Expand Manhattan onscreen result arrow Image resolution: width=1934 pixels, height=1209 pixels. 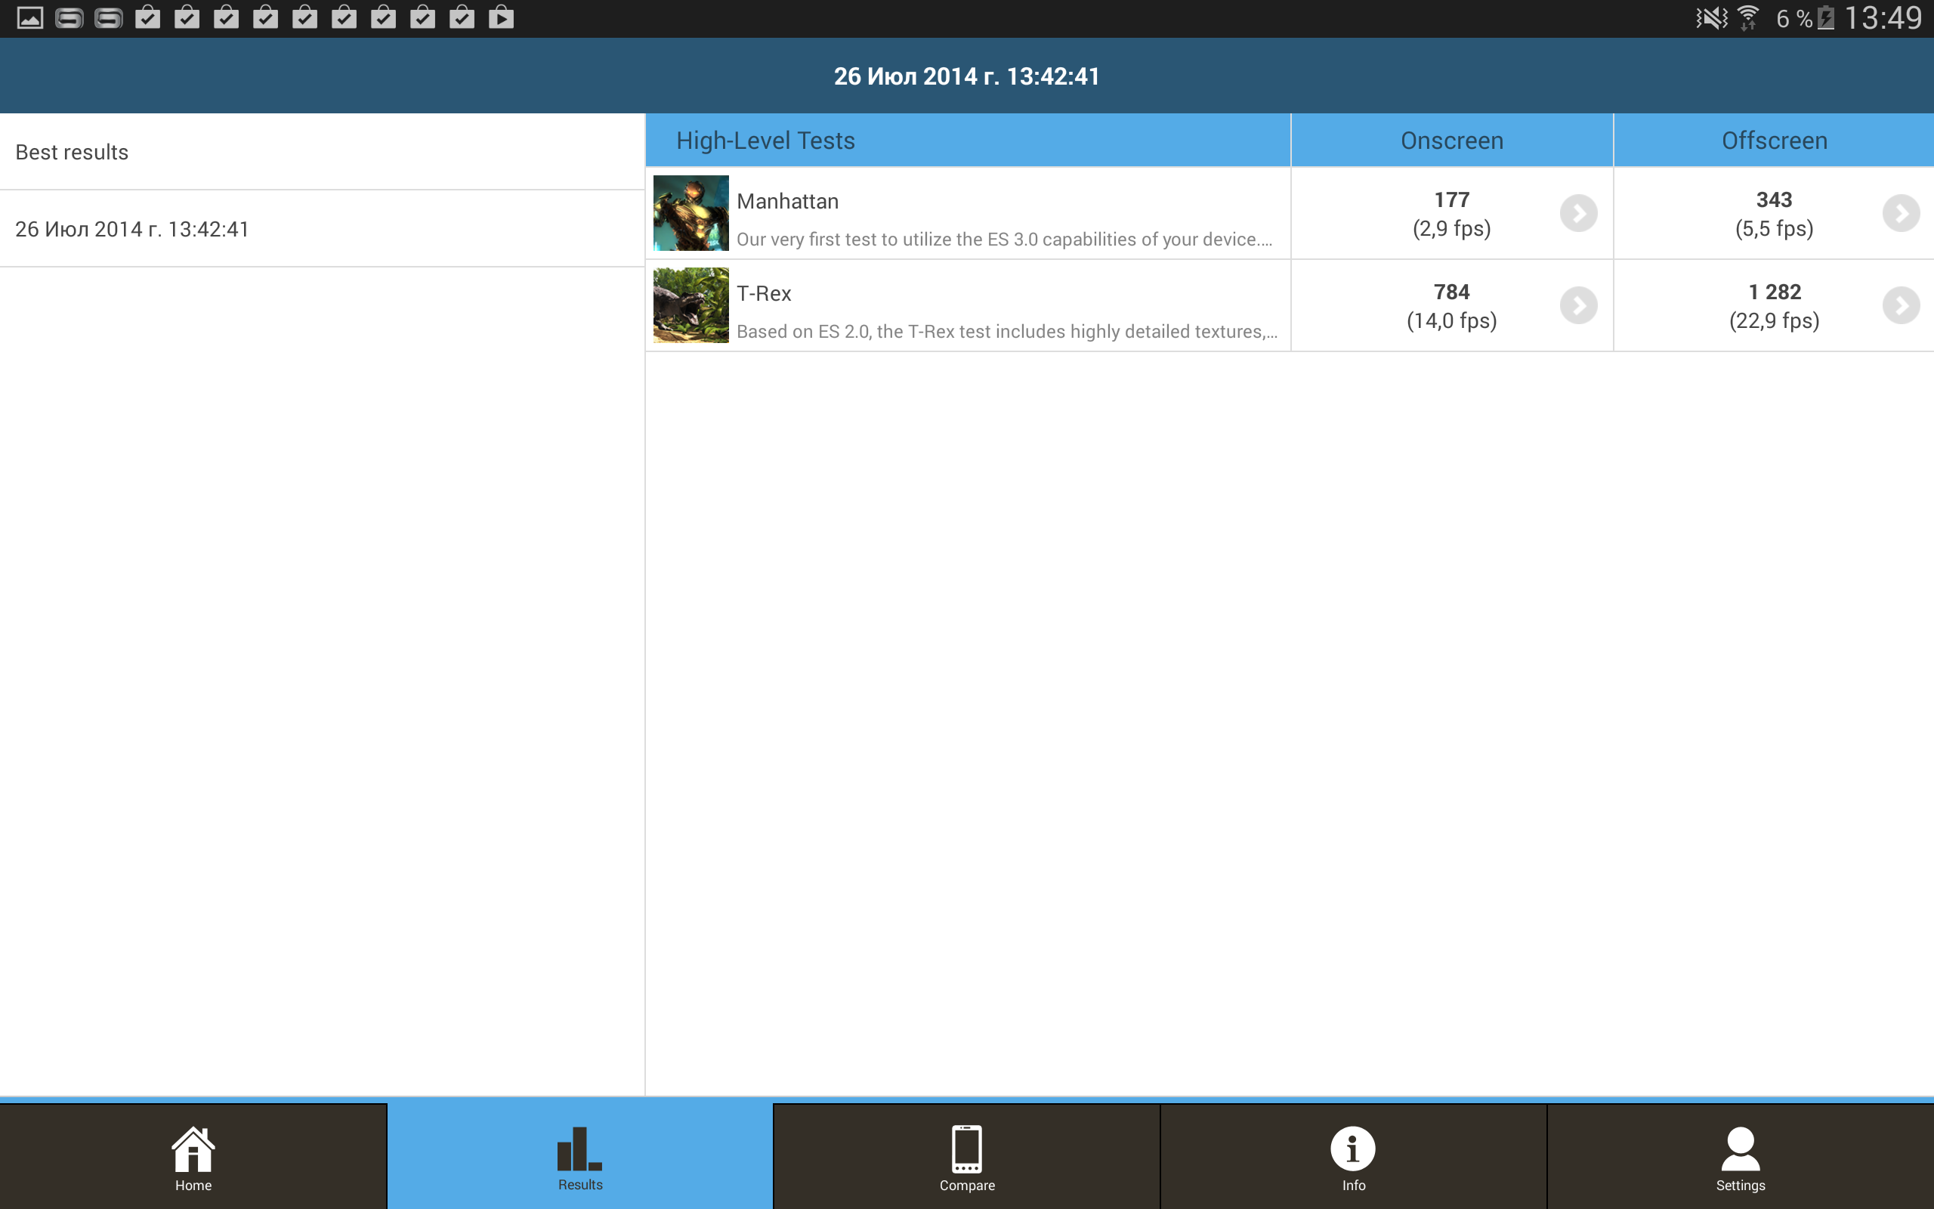1578,214
